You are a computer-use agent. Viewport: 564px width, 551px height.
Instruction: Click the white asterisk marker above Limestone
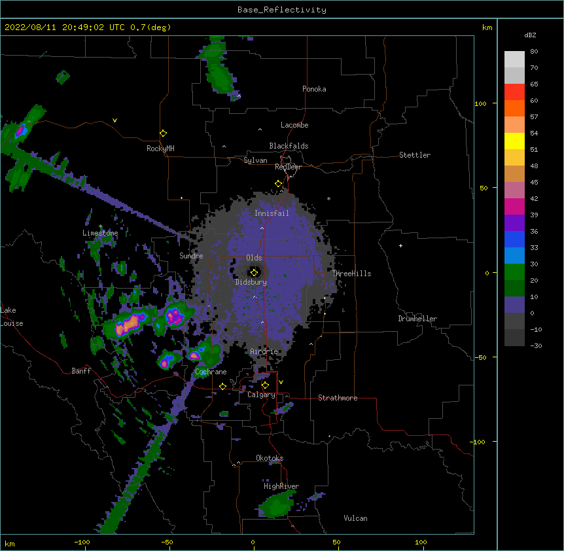pos(100,226)
